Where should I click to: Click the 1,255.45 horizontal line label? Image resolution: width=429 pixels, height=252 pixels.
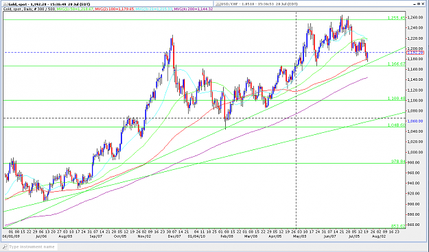point(396,18)
